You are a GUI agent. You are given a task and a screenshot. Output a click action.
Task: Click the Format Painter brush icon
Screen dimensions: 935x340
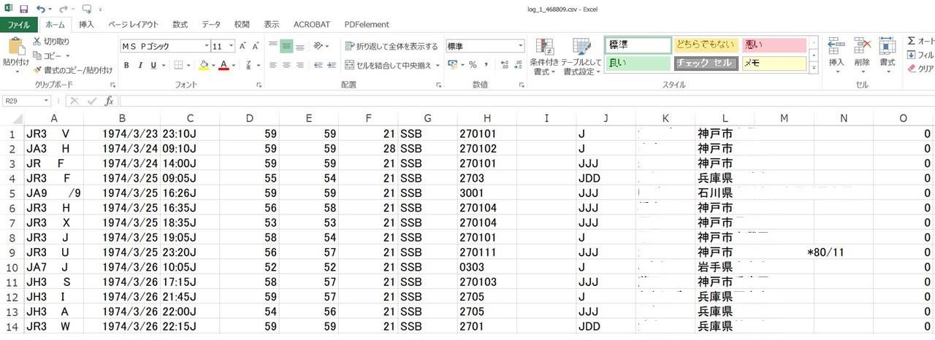tap(37, 70)
